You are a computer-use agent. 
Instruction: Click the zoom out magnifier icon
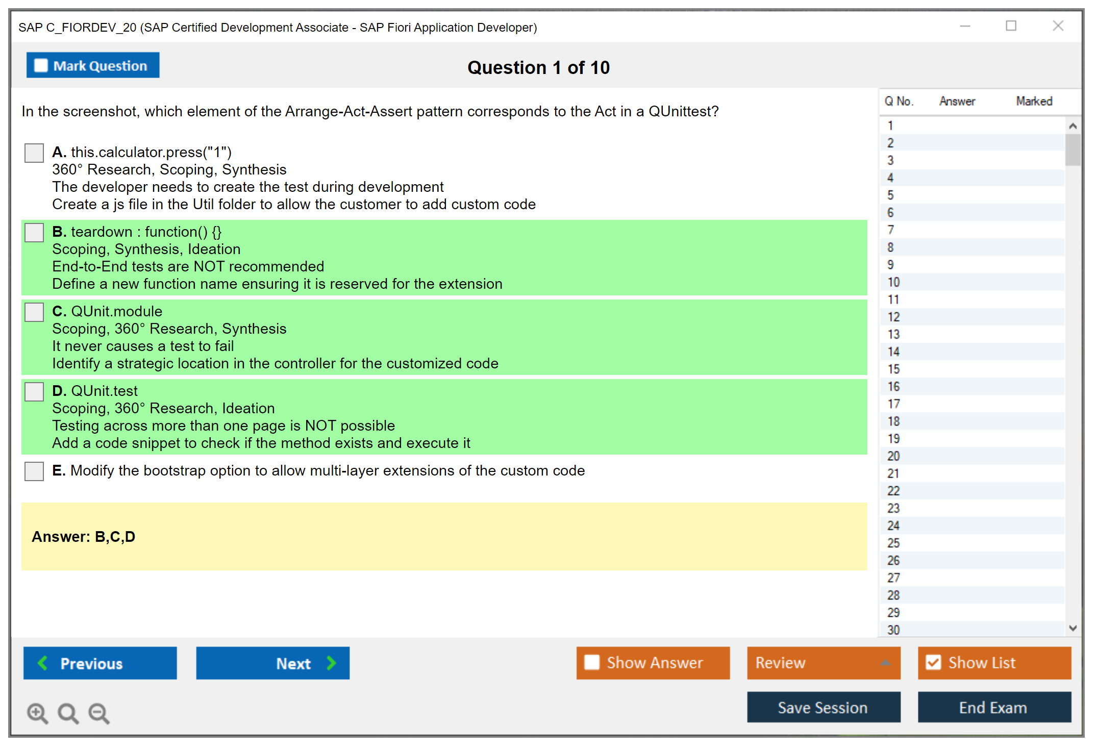coord(98,713)
